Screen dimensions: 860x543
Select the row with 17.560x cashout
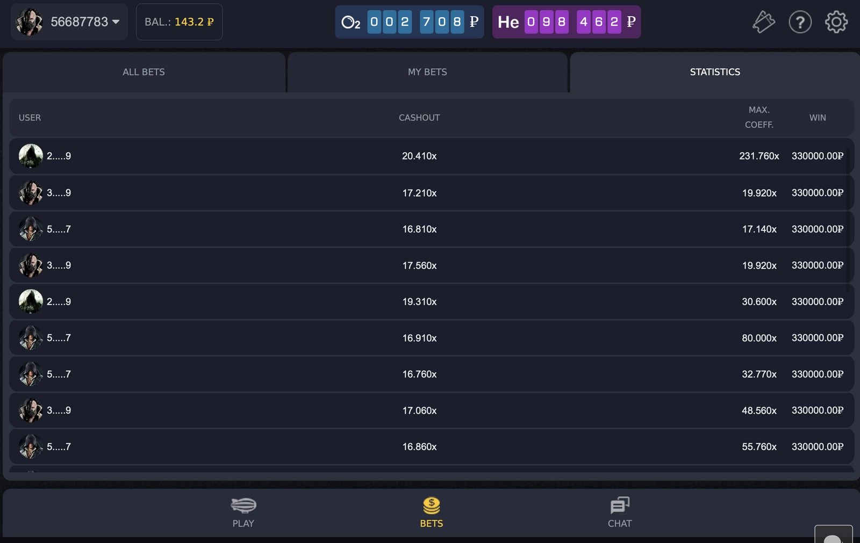419,265
